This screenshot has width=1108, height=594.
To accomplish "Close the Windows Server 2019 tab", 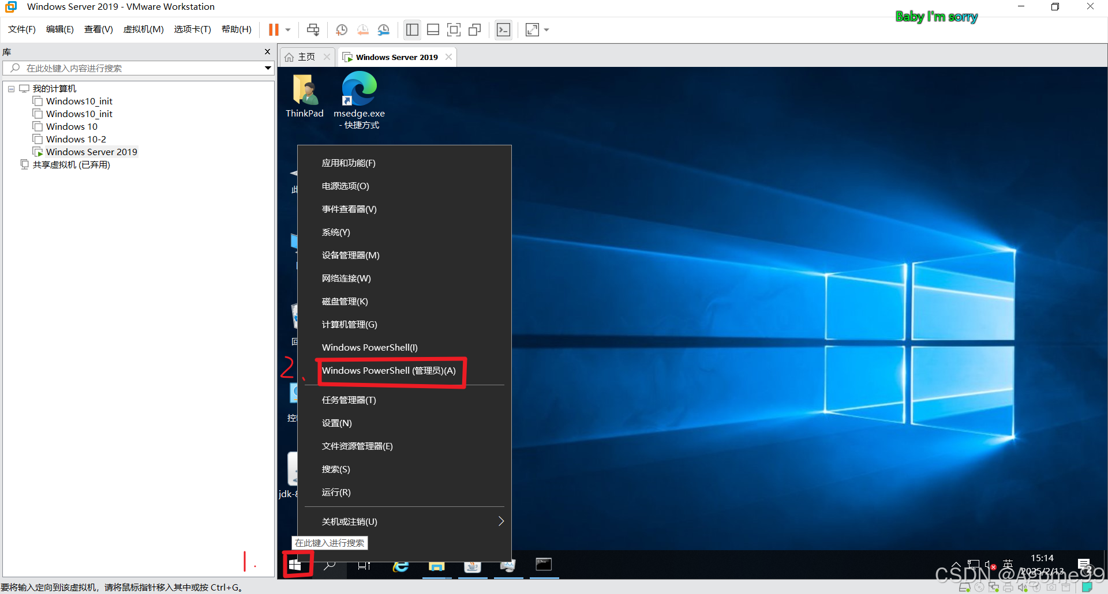I will coord(448,57).
